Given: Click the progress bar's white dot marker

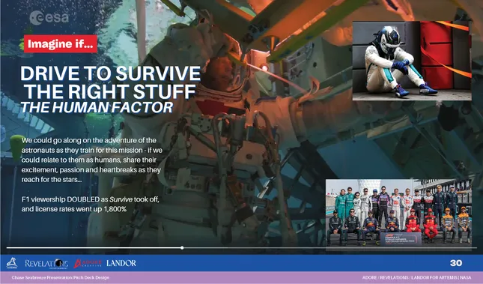Looking at the screenshot, I should coord(182,247).
